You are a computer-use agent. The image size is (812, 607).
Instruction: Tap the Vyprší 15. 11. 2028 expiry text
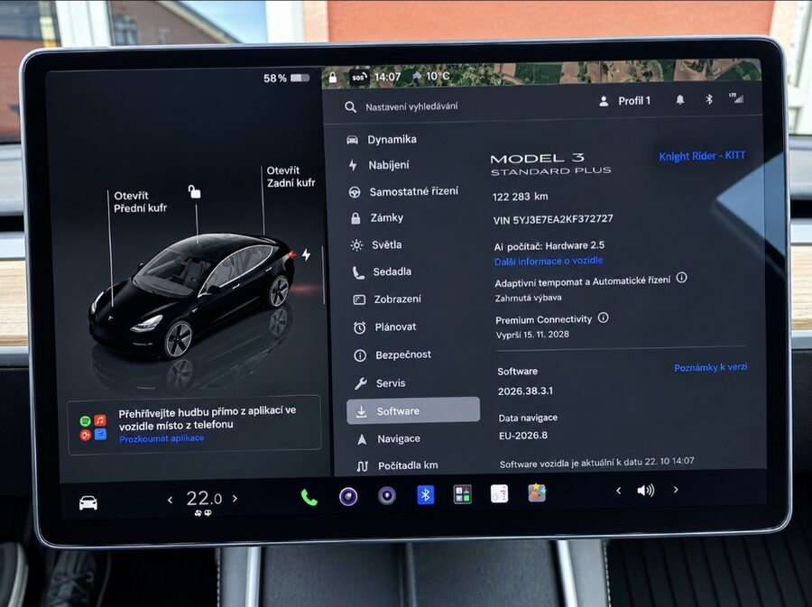(x=532, y=335)
